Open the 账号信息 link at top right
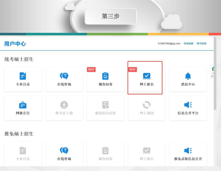Image resolution: width=221 pixels, height=171 pixels. pyautogui.click(x=202, y=43)
